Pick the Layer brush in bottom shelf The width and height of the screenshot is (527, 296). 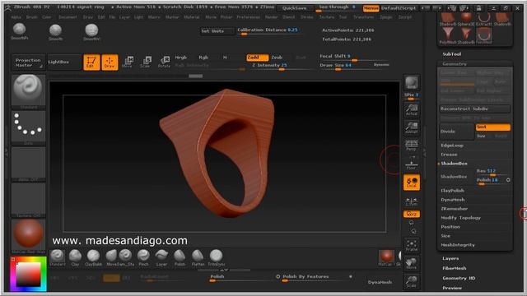click(161, 257)
